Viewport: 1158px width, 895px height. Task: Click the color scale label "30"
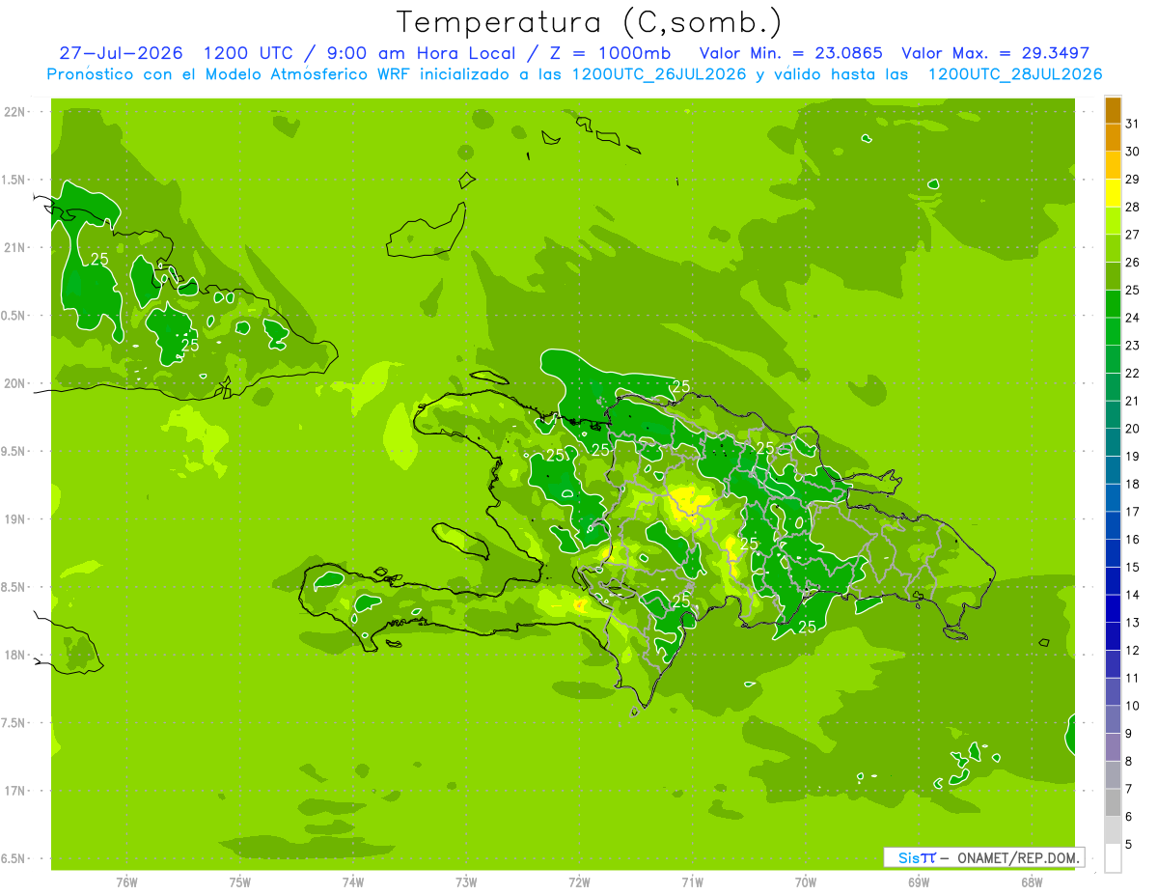click(1133, 151)
